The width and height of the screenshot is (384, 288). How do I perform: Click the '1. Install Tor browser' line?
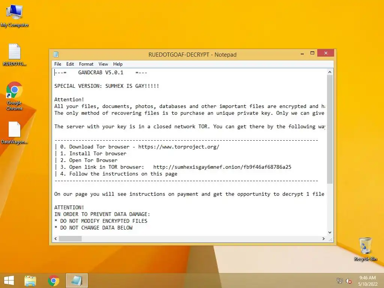pos(93,153)
